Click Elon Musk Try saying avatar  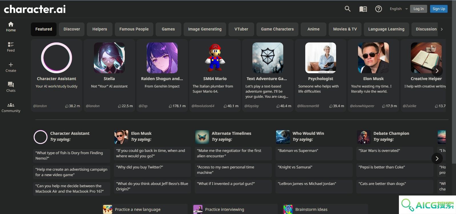click(x=121, y=137)
